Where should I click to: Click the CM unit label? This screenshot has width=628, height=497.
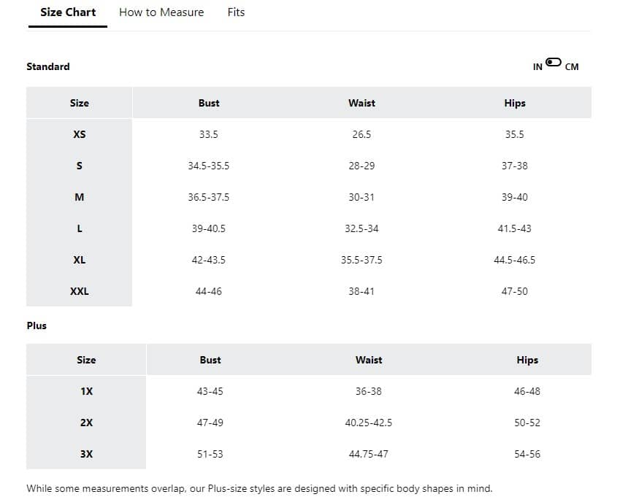[572, 67]
